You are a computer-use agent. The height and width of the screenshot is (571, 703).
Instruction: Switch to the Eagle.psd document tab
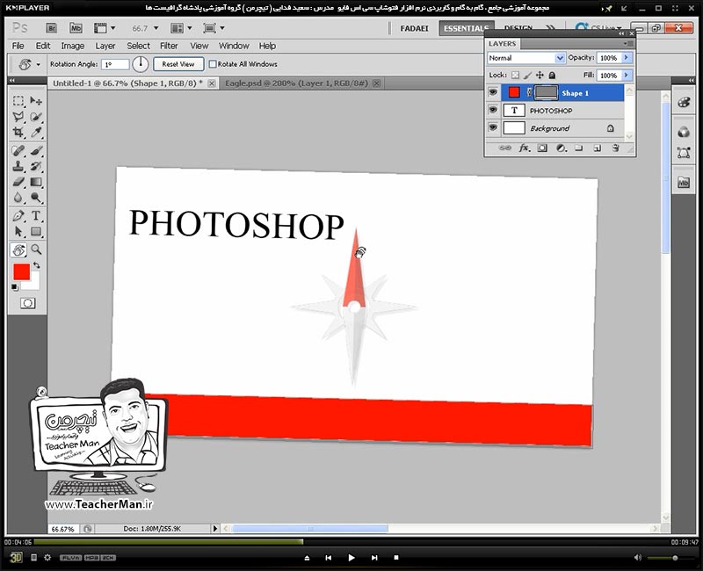(296, 83)
